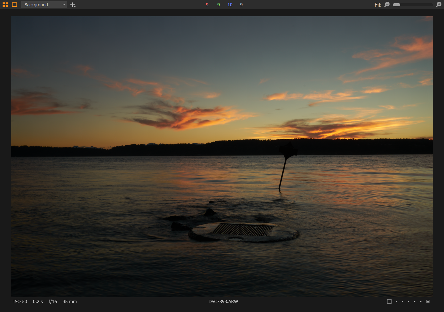Click the blue readout value 10

[230, 5]
